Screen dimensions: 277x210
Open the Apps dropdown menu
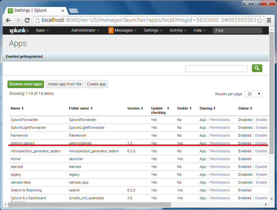[42, 30]
